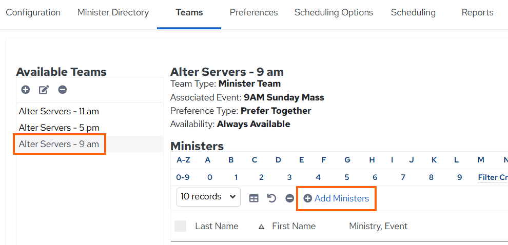Click the Add Ministers plus icon

[307, 198]
